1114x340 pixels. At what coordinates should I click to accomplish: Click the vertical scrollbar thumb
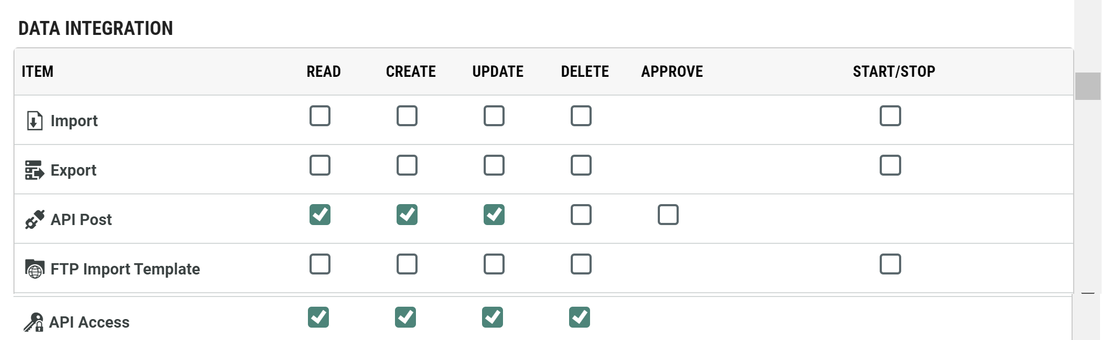click(x=1088, y=86)
